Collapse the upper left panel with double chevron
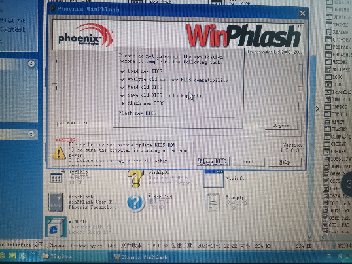The height and width of the screenshot is (264, 352). click(x=31, y=64)
